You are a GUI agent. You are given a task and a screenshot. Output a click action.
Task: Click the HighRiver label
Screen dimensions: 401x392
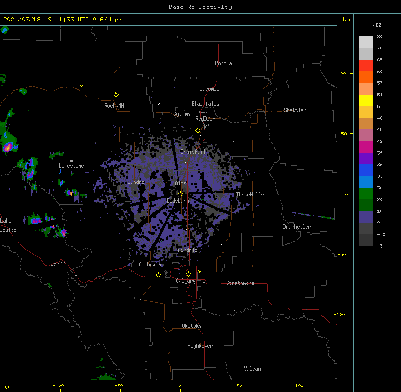200,346
